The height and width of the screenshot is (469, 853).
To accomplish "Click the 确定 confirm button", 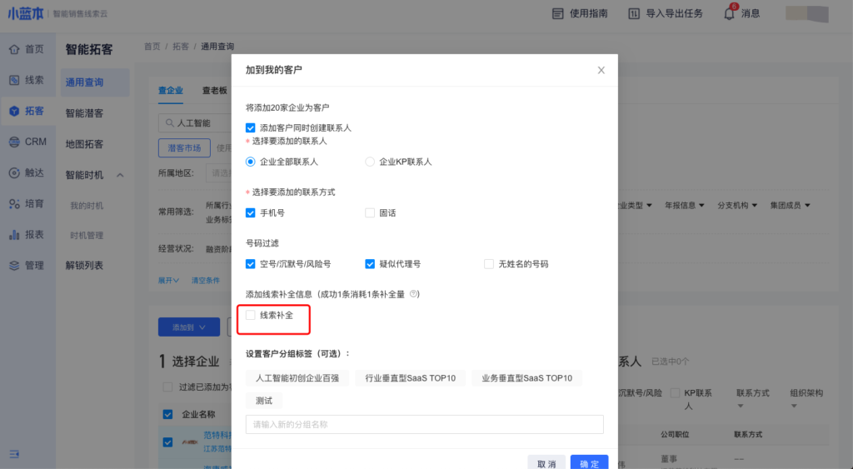I will pos(589,463).
